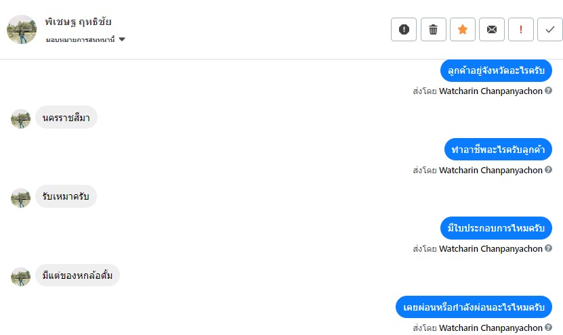The image size is (563, 335).
Task: Select the นครราชสีมา message bubble
Action: pyautogui.click(x=66, y=117)
